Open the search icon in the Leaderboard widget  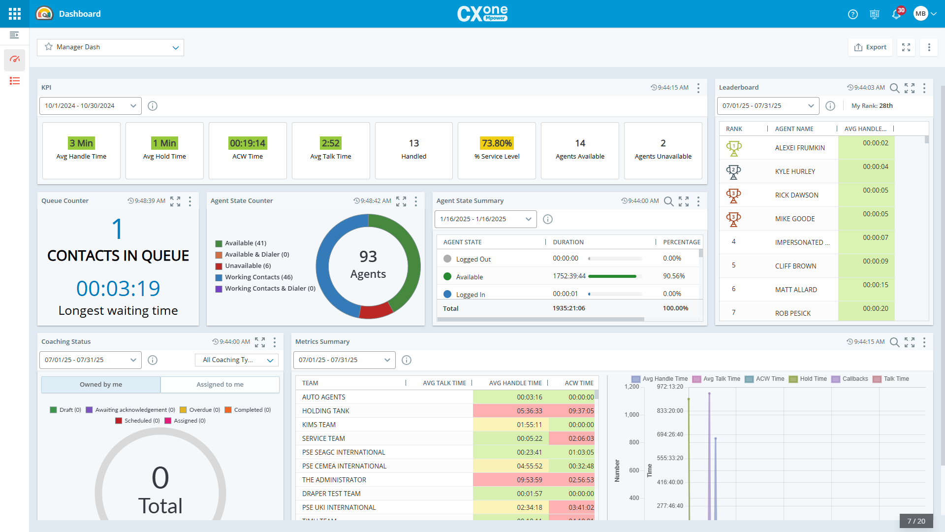point(895,89)
